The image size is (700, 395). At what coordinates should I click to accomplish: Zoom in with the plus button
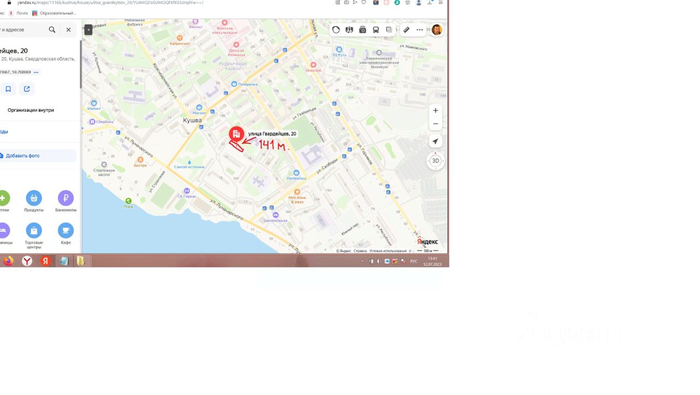[x=435, y=111]
